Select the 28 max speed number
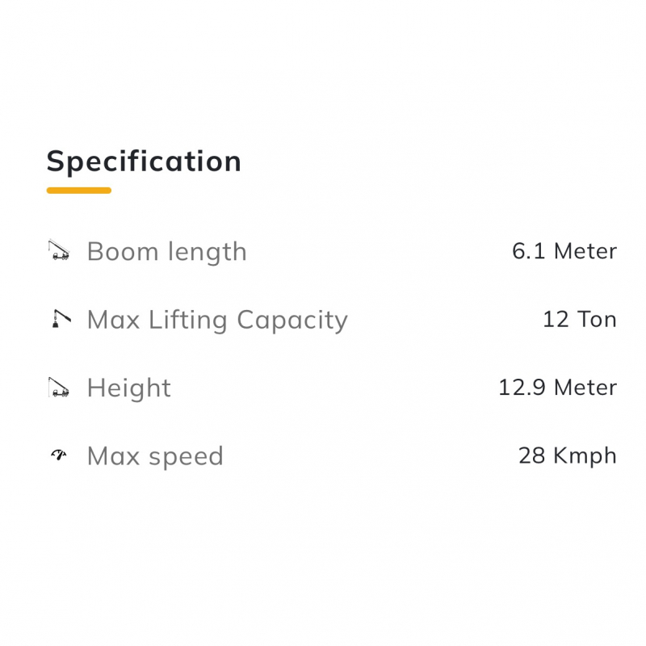This screenshot has height=646, width=646. coord(532,455)
